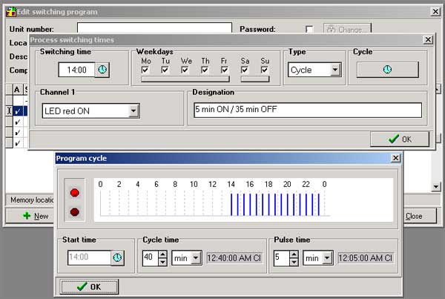Click clock icon beside Start time field
445x299 pixels.
click(117, 258)
